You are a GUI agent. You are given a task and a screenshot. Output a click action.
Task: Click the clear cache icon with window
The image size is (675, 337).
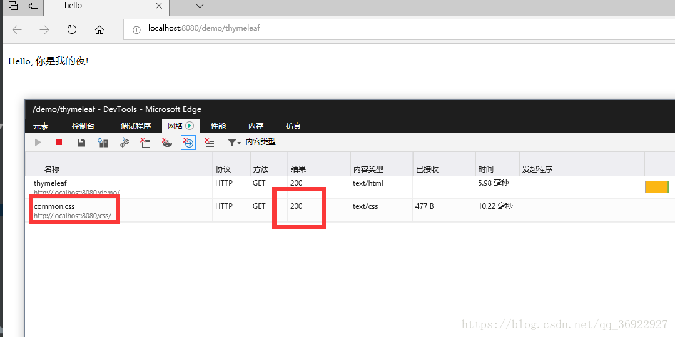pyautogui.click(x=146, y=143)
